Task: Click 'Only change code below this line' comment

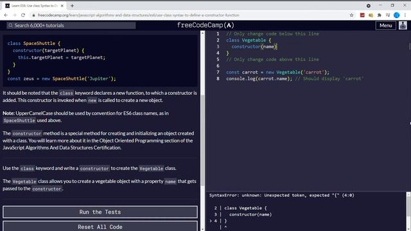Action: (272, 34)
